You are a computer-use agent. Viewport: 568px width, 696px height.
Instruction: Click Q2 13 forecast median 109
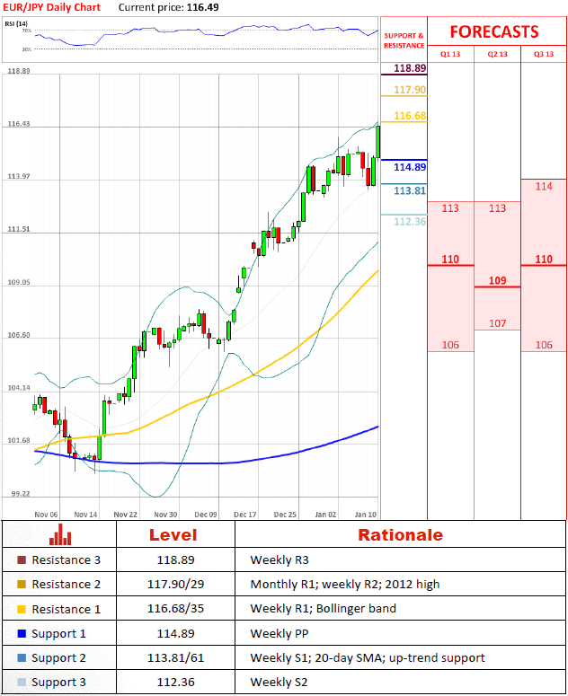497,280
